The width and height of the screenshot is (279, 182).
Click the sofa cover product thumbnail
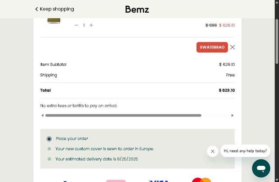click(54, 21)
